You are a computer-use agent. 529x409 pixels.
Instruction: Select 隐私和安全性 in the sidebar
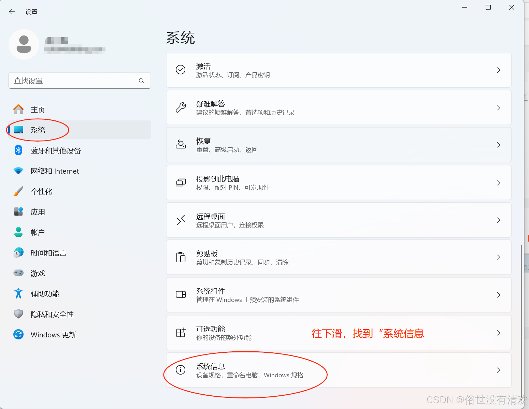[80, 314]
